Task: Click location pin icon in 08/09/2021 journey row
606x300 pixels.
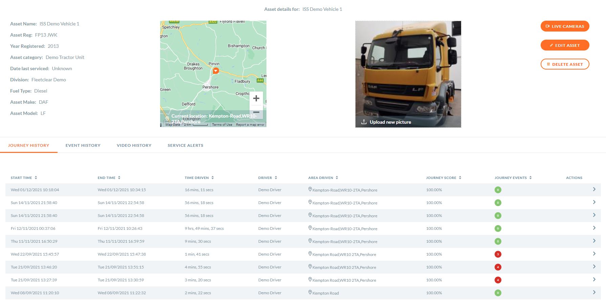Action: pyautogui.click(x=310, y=292)
